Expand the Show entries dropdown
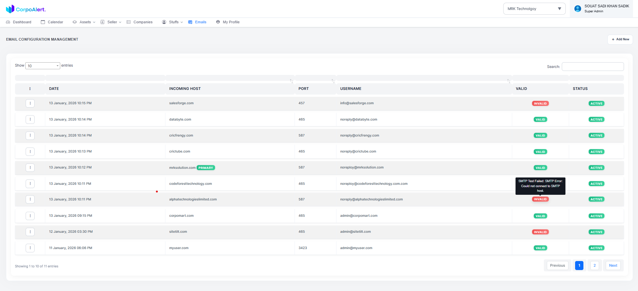 click(x=43, y=66)
